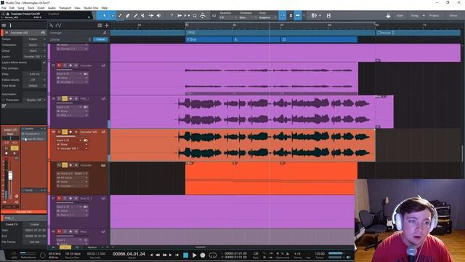This screenshot has height=262, width=465.
Task: Open the Tempo Follow dropdown in inspector
Action: [x=35, y=39]
